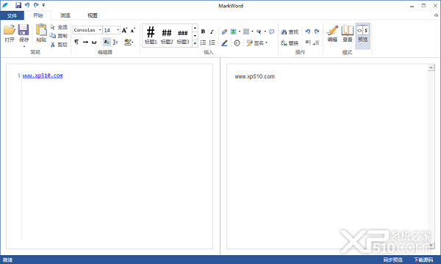
Task: Redo action in 操作 group
Action: pyautogui.click(x=317, y=32)
